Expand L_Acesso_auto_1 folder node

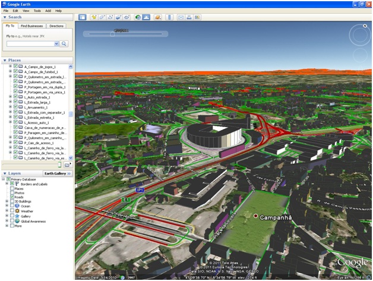10,122
